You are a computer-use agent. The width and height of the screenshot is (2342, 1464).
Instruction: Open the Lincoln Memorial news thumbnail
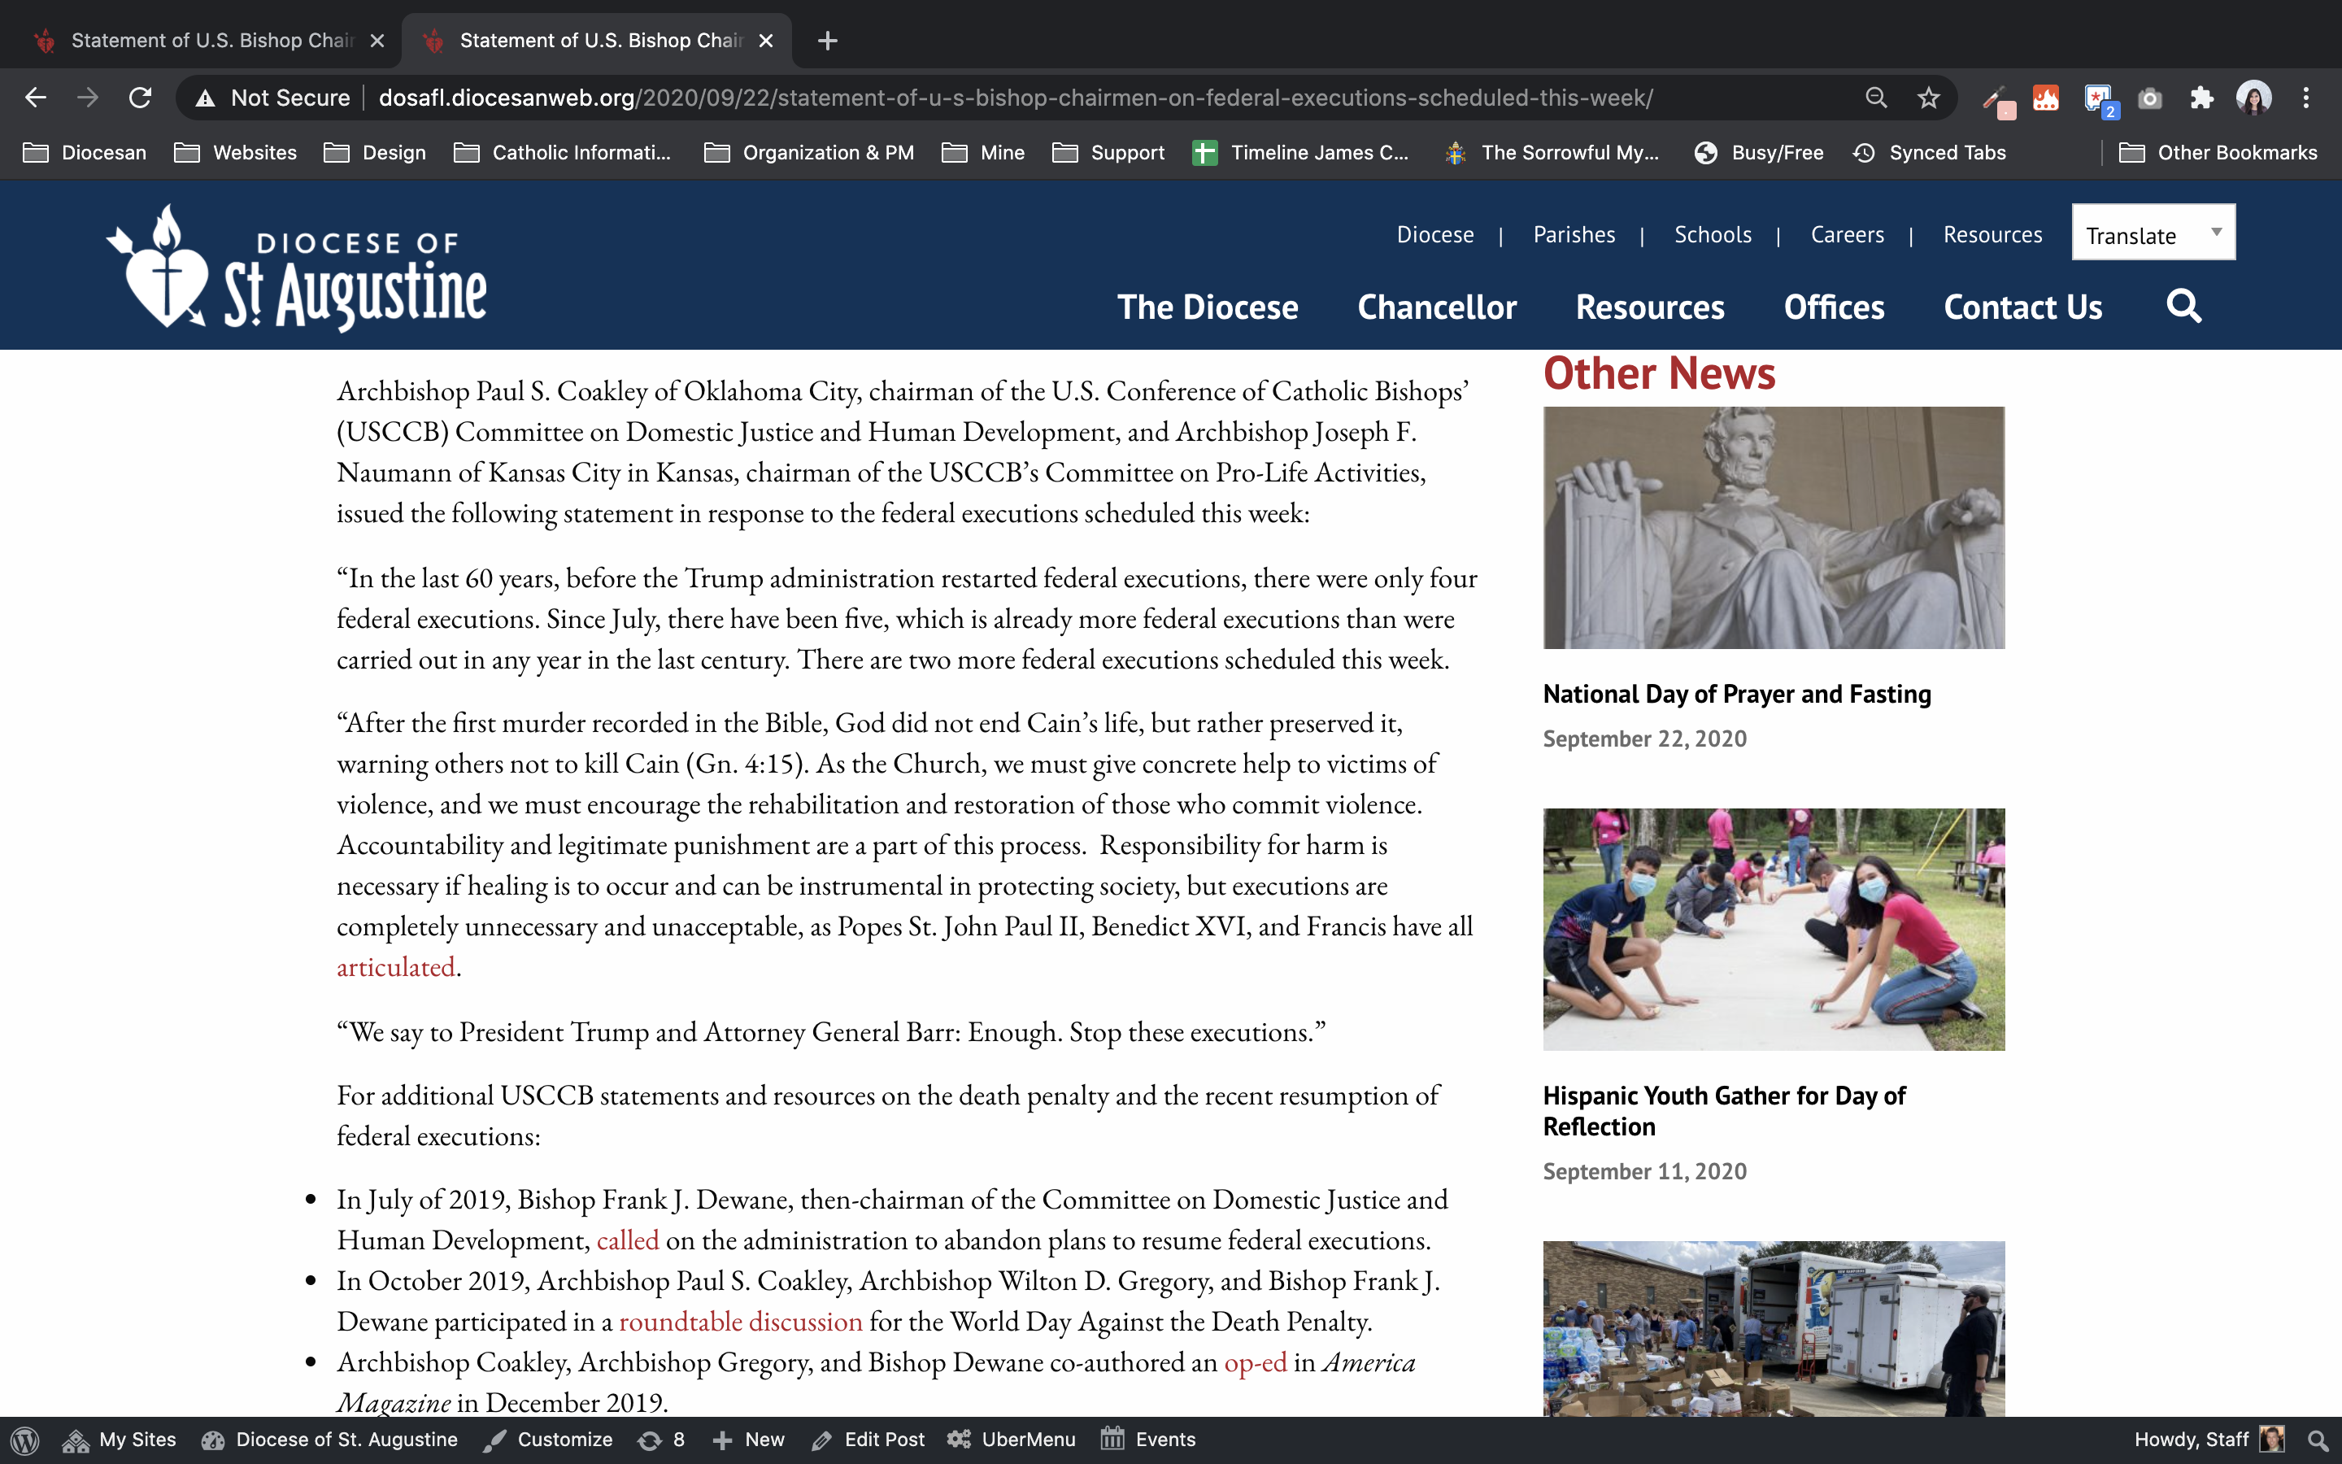(1773, 528)
